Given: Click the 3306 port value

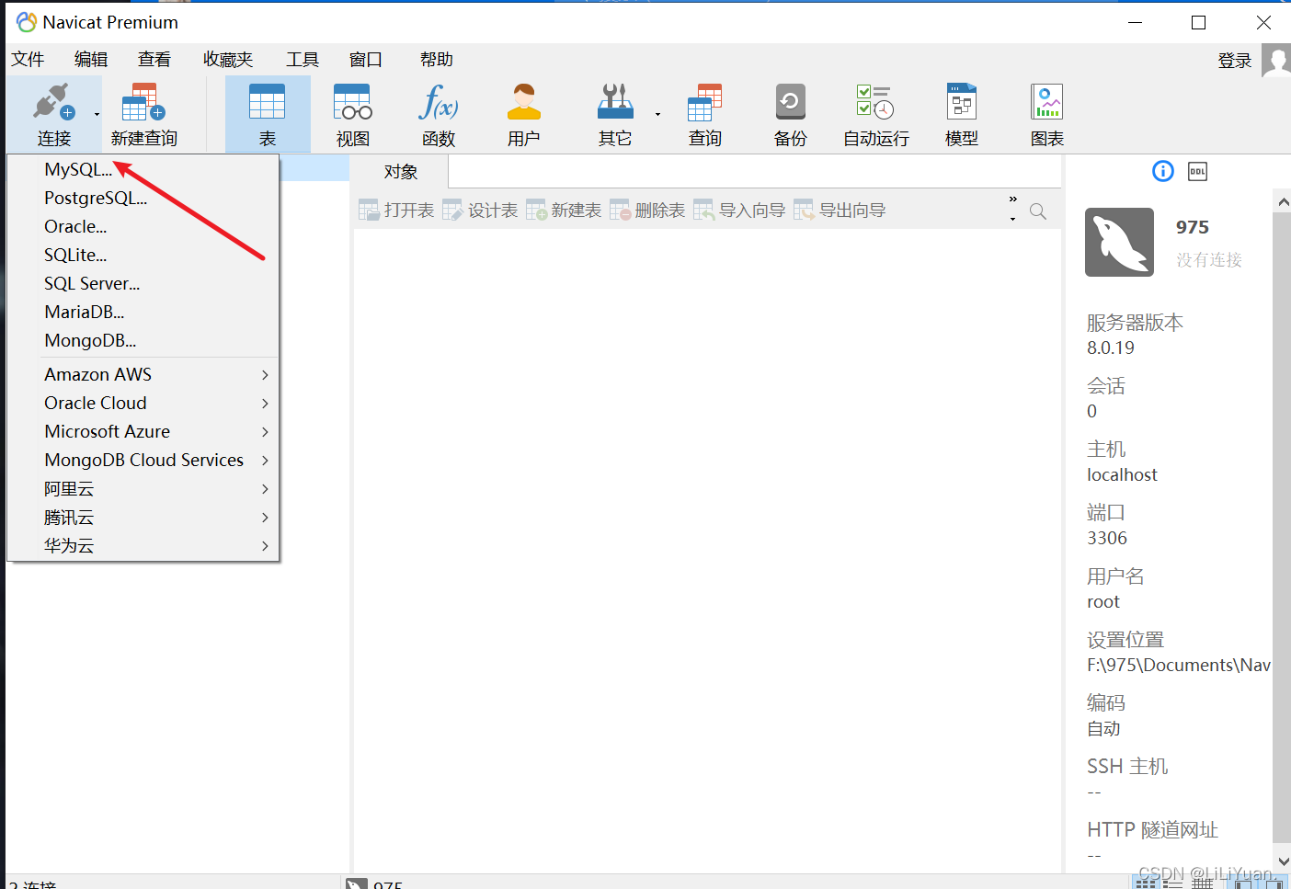Looking at the screenshot, I should [x=1107, y=539].
